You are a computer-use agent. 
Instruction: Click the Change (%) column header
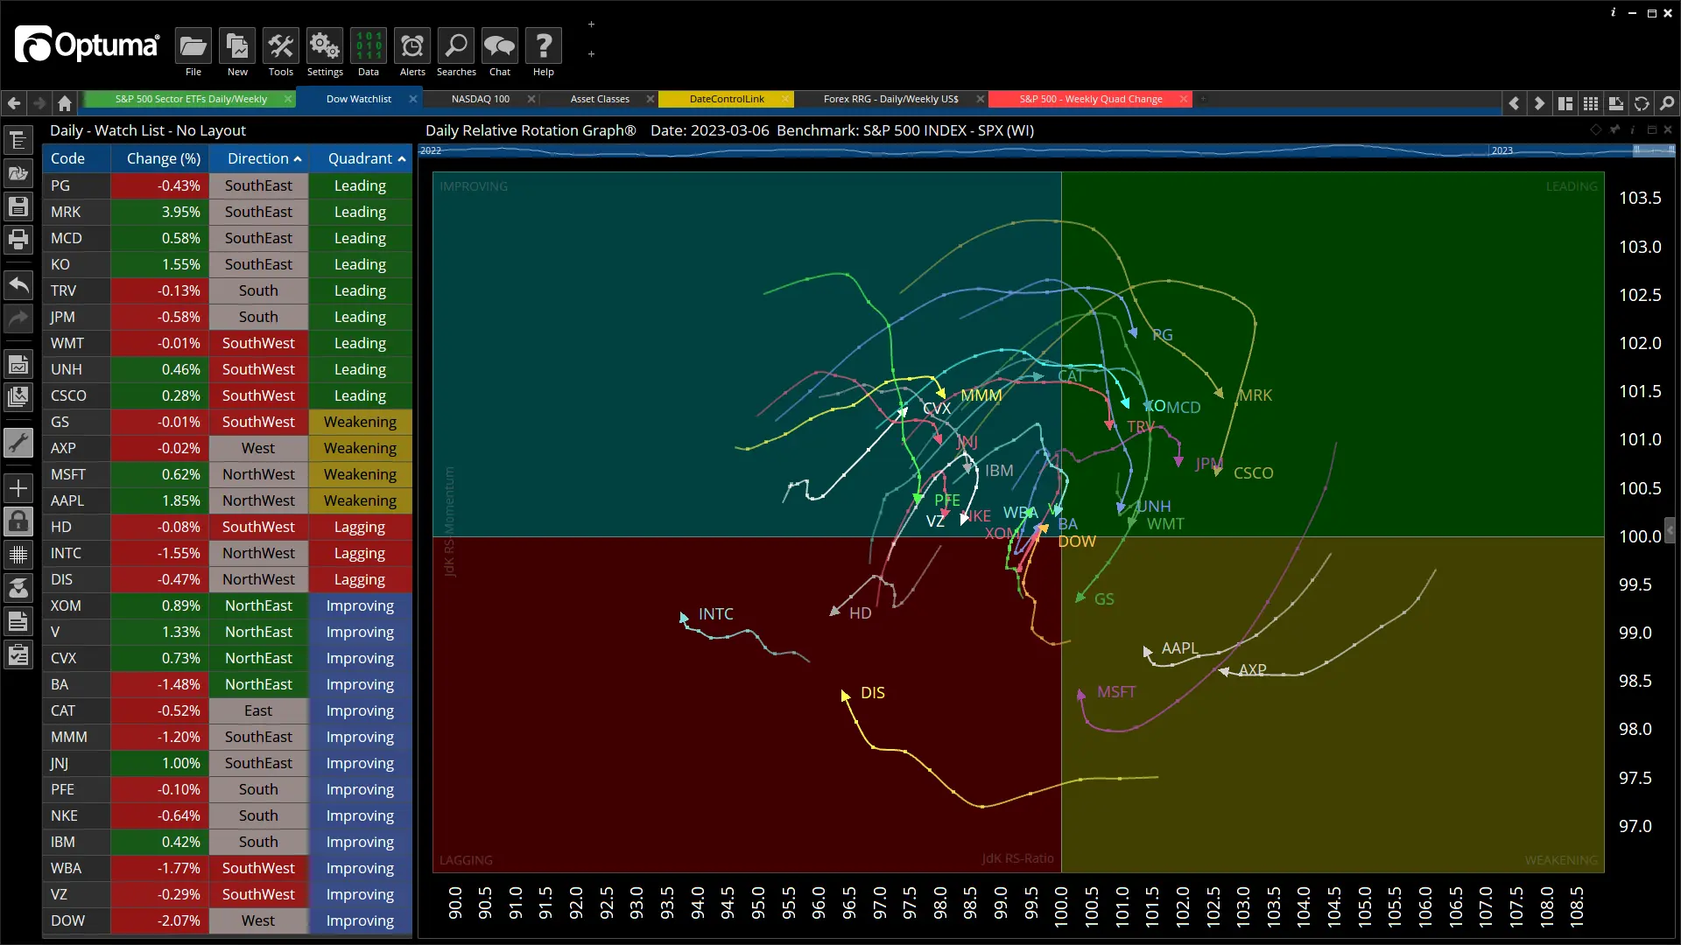click(x=160, y=158)
